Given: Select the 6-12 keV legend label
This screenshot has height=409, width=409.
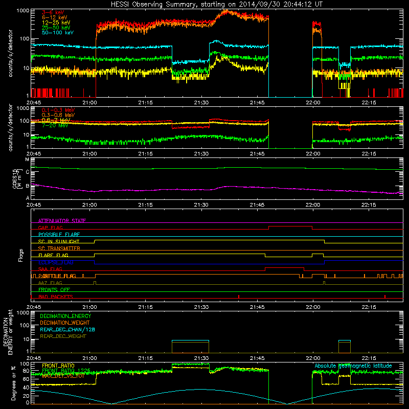Looking at the screenshot, I should point(54,17).
